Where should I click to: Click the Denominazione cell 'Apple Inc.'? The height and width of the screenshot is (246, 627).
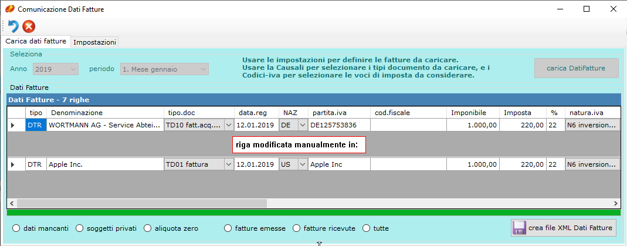coord(105,165)
